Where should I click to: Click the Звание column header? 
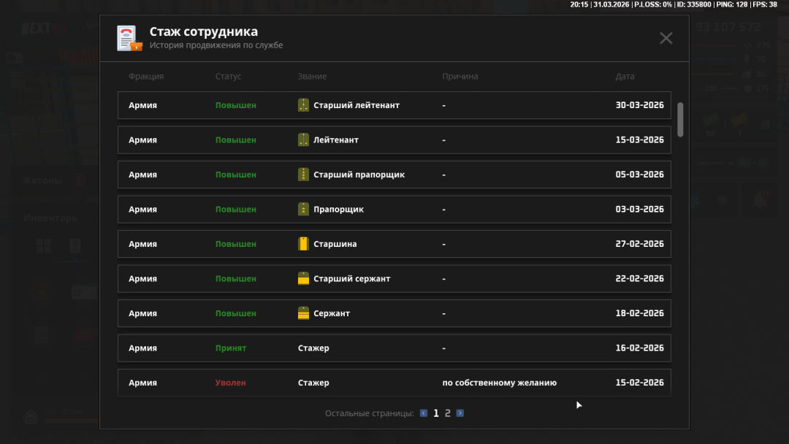click(x=312, y=77)
